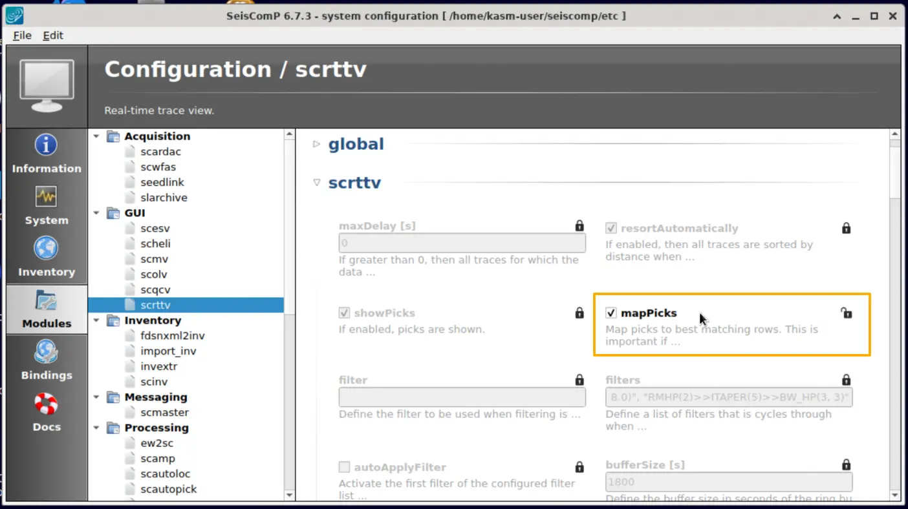
Task: Select ew2sc module in tree
Action: (157, 443)
